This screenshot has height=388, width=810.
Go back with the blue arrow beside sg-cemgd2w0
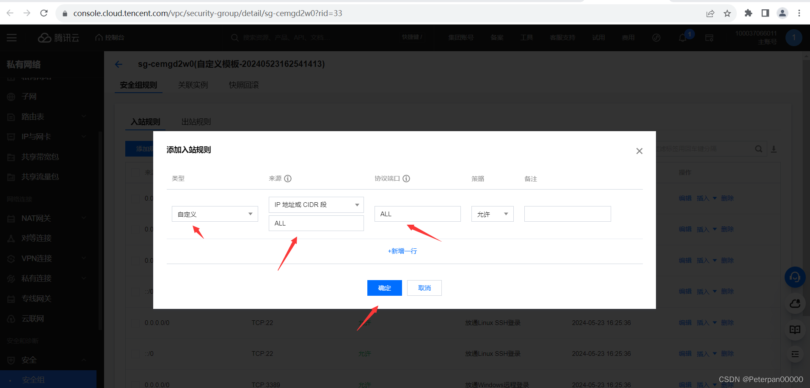[x=118, y=64]
